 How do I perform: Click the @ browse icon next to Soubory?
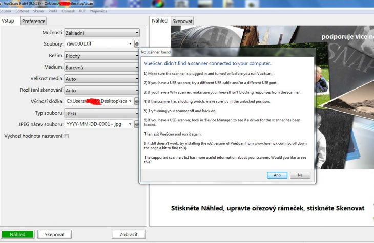[137, 44]
